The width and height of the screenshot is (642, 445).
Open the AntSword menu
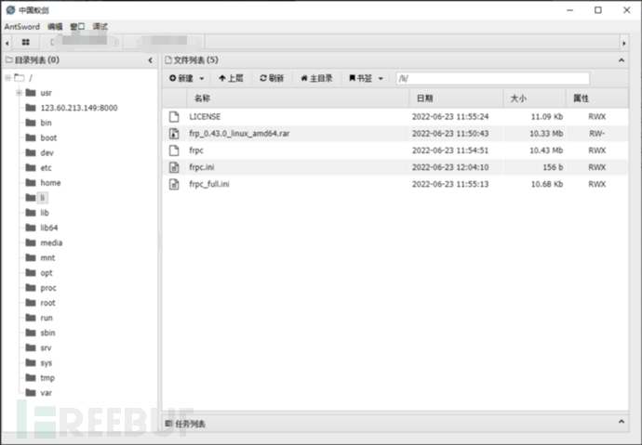[22, 27]
